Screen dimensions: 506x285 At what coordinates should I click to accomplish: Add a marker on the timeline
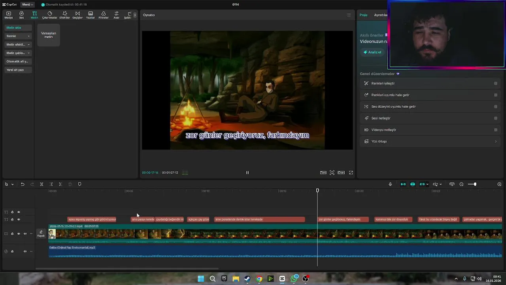click(79, 184)
